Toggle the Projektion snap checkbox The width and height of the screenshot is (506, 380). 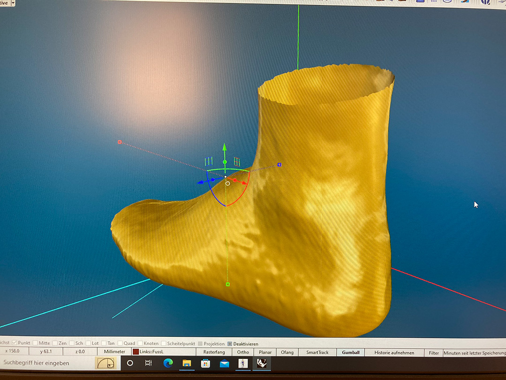click(200, 343)
